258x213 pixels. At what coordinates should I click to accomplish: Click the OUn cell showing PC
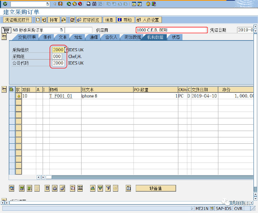(182, 96)
